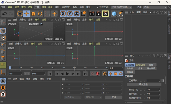This screenshot has height=104, width=171.
Task: Click 摄像机 in perspective viewport menu
Action: tap(23, 20)
